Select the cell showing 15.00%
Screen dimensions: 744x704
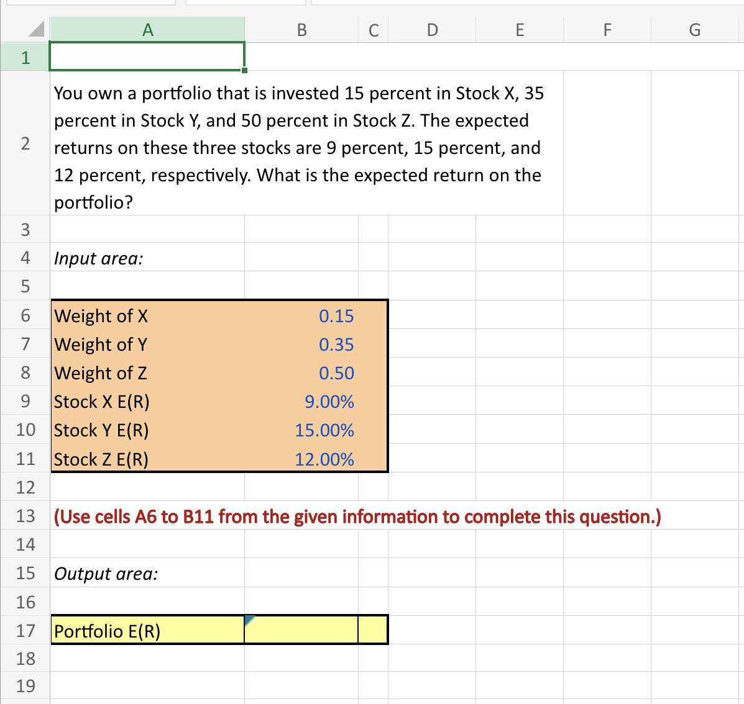point(301,430)
